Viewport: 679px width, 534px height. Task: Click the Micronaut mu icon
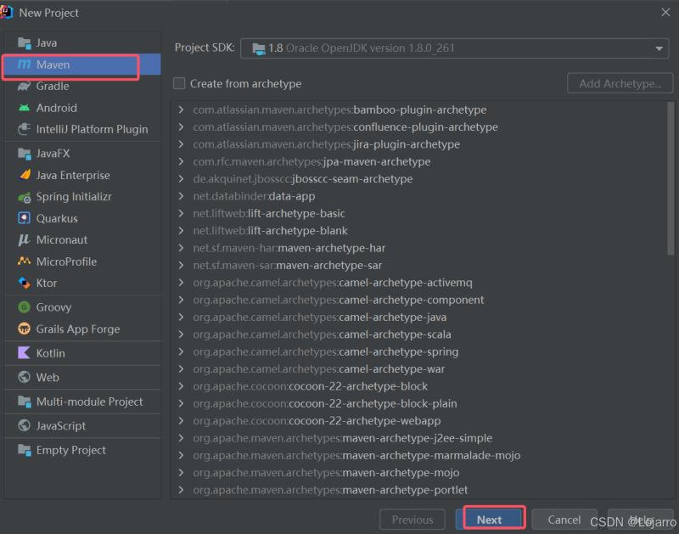[25, 240]
